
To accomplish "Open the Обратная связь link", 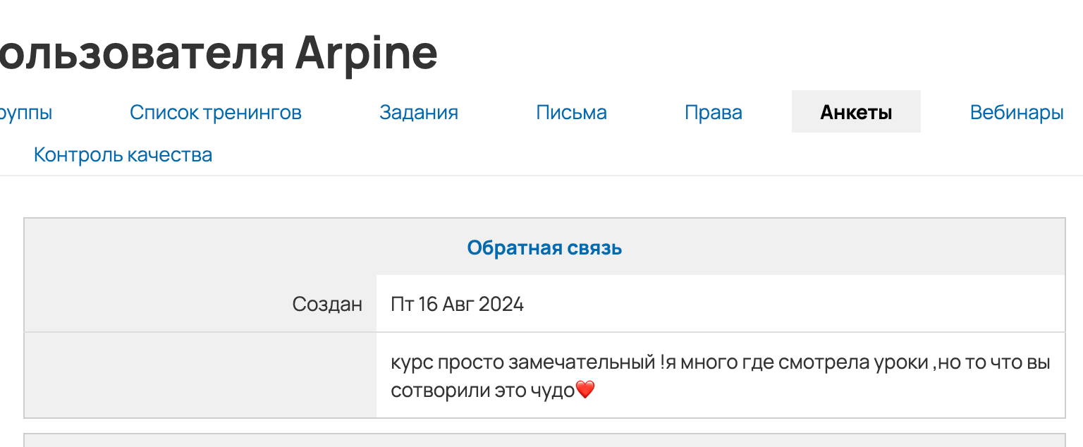I will point(544,247).
